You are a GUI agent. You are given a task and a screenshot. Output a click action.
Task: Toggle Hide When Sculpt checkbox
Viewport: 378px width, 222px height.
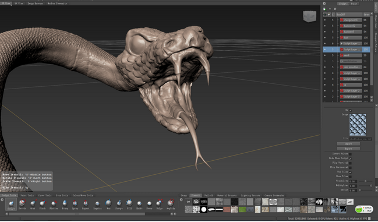pyautogui.click(x=350, y=158)
